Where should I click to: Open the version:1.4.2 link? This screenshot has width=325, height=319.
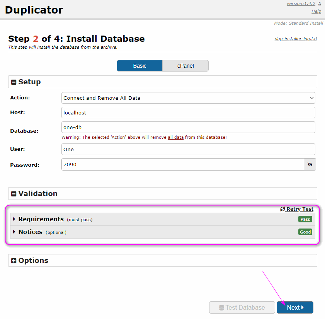coord(301,4)
